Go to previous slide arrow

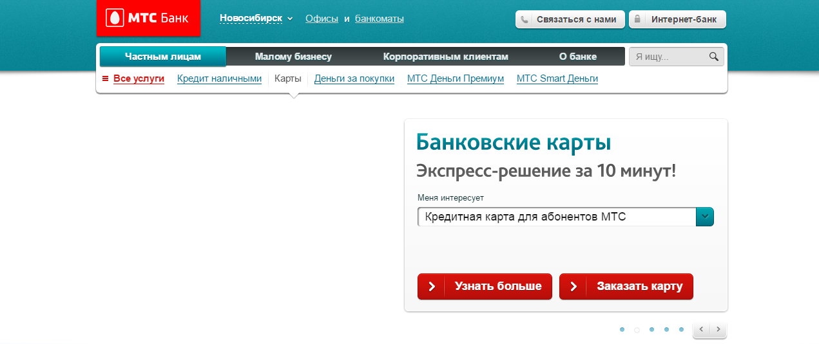click(x=702, y=330)
